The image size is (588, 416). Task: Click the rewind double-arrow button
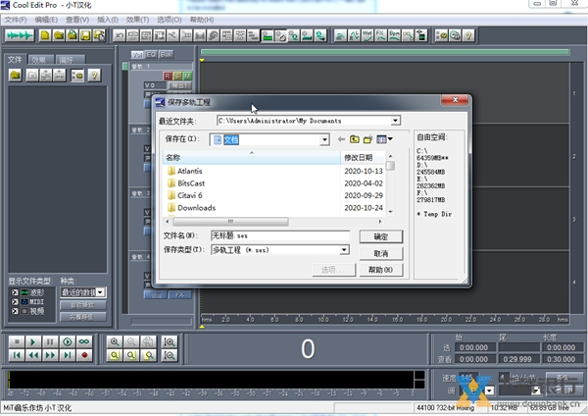point(33,355)
